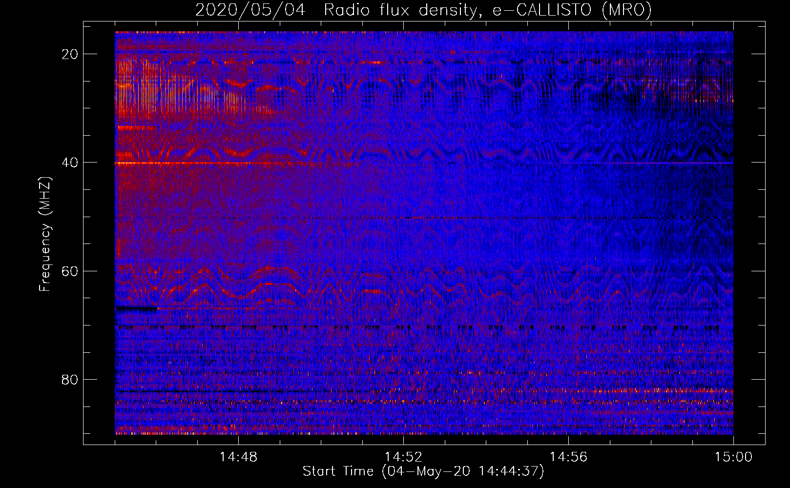Click the 40 frequency tick label

[70, 163]
